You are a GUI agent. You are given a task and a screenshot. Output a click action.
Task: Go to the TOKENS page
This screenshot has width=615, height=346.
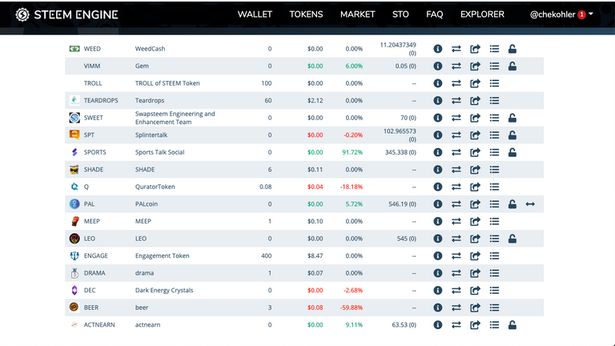coord(307,14)
